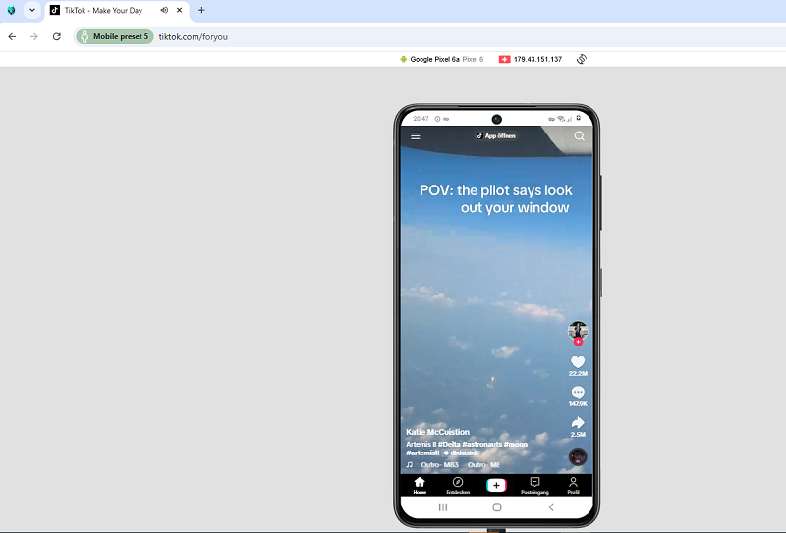Click the Swiss flag proxy icon
786x533 pixels.
click(504, 59)
